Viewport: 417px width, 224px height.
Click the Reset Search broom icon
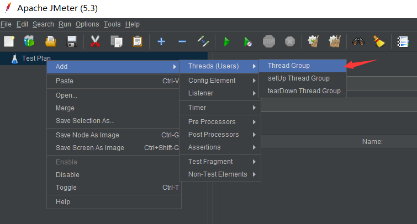coord(379,41)
